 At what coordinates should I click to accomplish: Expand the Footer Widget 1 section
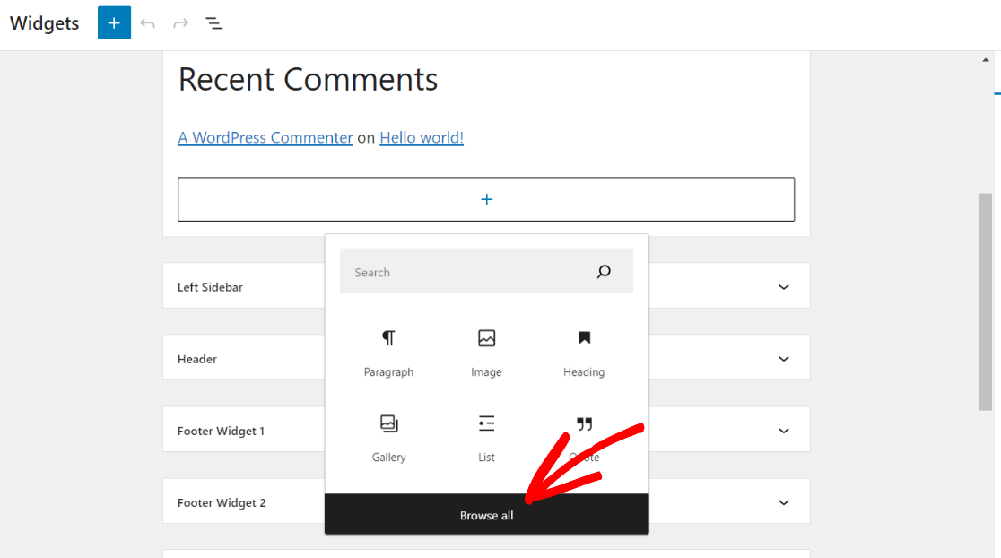pyautogui.click(x=783, y=429)
